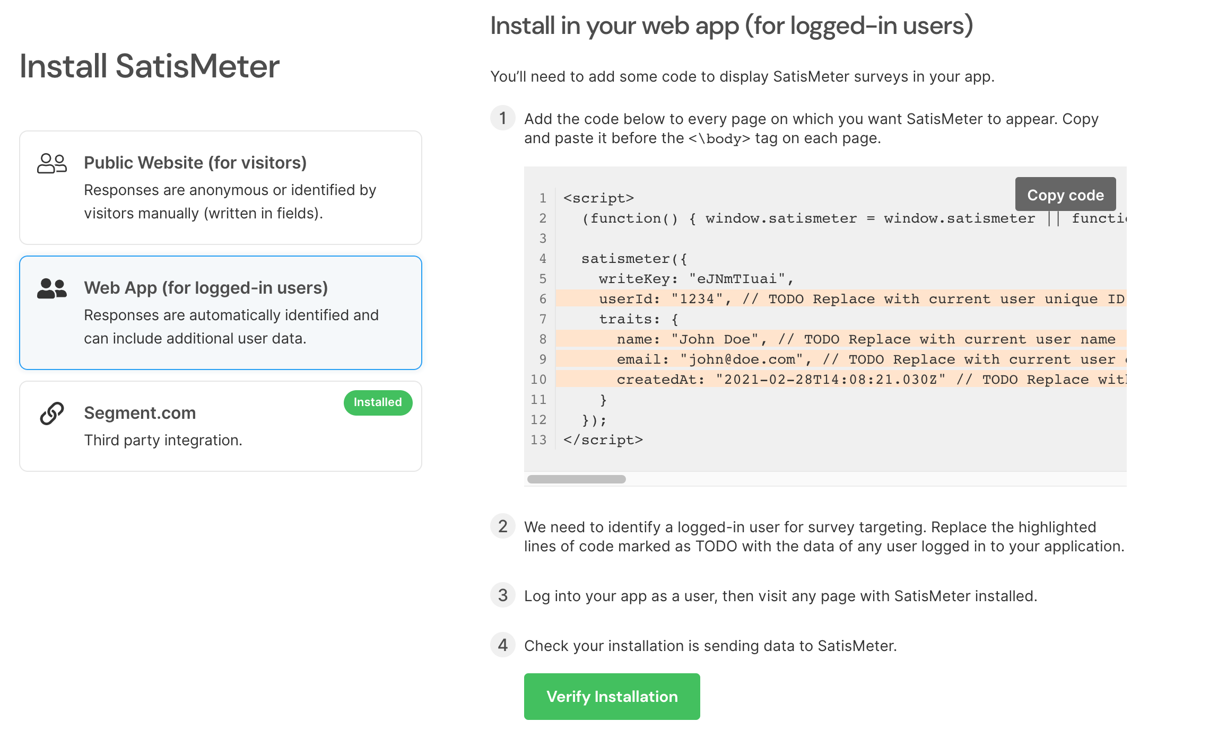
Task: Click the Verify Installation button
Action: [612, 696]
